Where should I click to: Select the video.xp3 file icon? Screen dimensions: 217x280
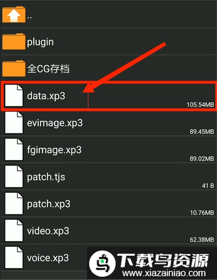click(x=14, y=230)
